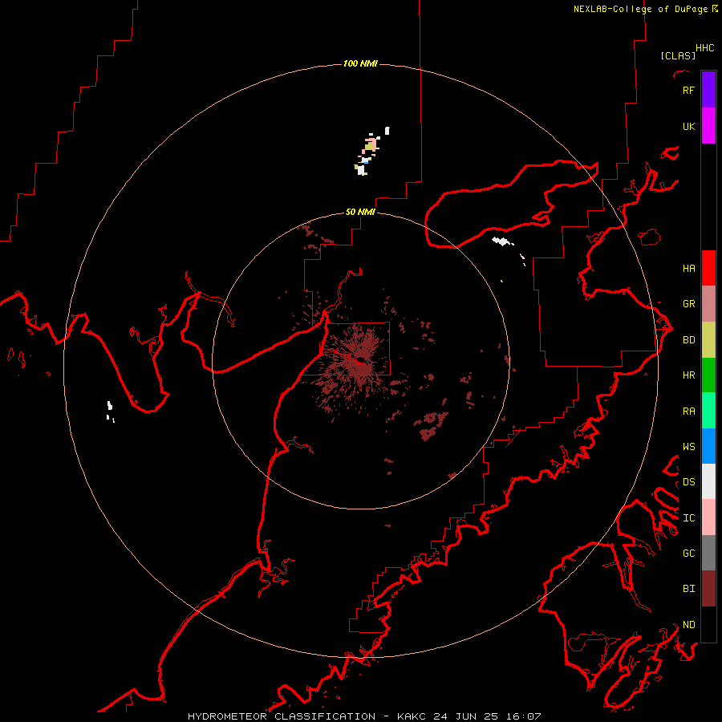The height and width of the screenshot is (722, 722).
Task: Click the HYDROMETEOR CLASSIFICATION title text
Action: tap(282, 716)
